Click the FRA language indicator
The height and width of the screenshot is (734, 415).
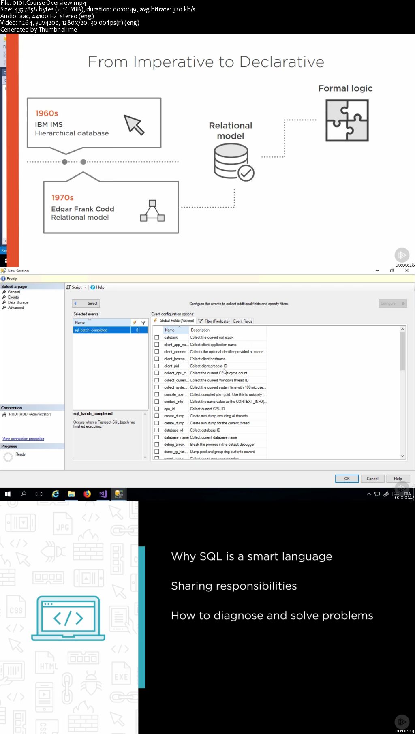(407, 494)
